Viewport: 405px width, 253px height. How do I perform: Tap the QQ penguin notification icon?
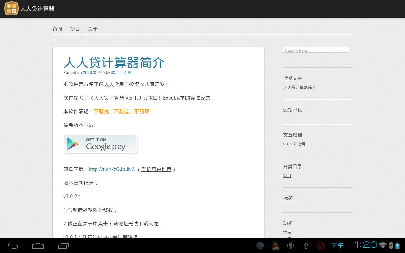tap(276, 246)
